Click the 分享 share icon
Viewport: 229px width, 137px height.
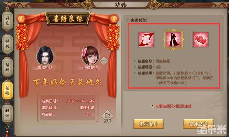tap(108, 116)
